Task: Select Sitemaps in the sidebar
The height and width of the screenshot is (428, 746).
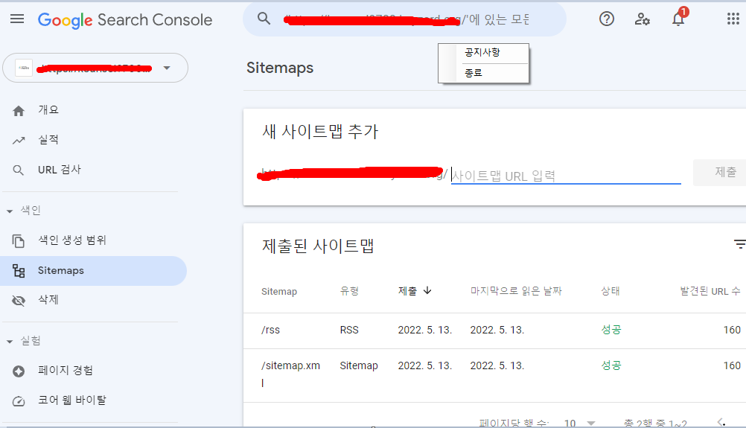Action: pyautogui.click(x=93, y=271)
